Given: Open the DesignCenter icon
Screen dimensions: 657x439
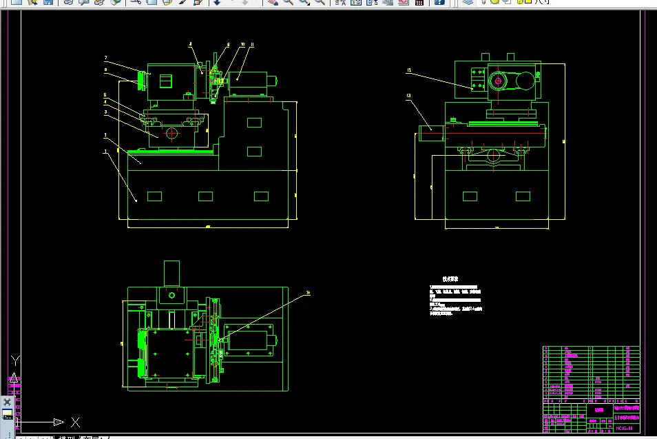Looking at the screenshot, I should (x=356, y=1).
